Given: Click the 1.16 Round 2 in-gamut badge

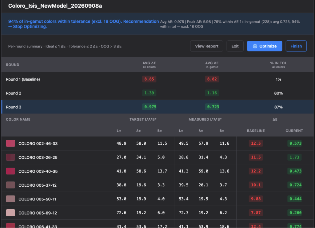Looking at the screenshot, I should (212, 93).
